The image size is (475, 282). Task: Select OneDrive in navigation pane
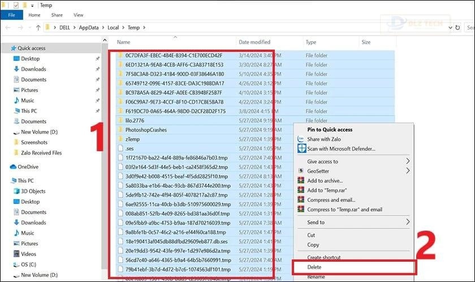pyautogui.click(x=28, y=167)
